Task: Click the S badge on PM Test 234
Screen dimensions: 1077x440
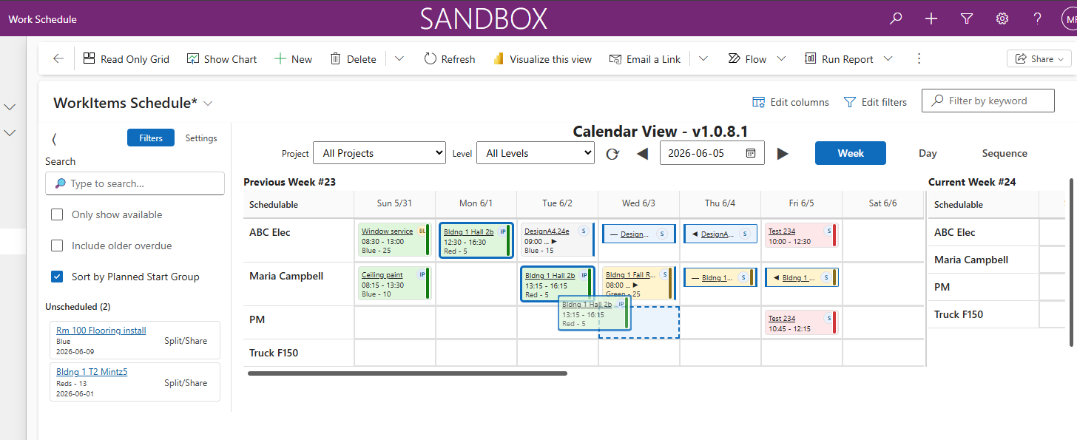Action: [828, 318]
